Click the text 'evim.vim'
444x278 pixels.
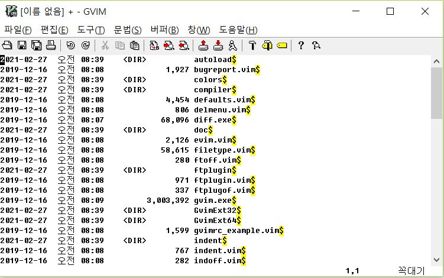(x=213, y=140)
